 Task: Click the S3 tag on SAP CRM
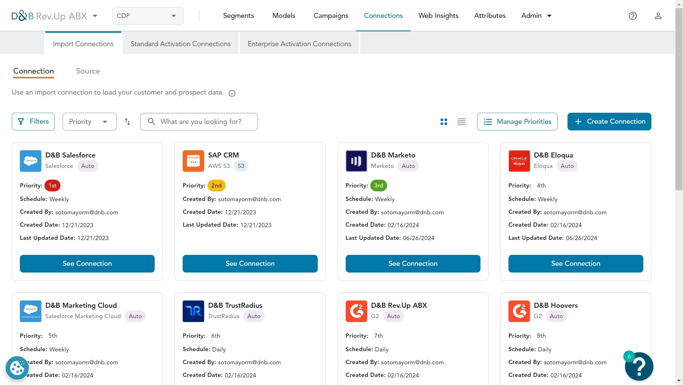click(x=241, y=166)
